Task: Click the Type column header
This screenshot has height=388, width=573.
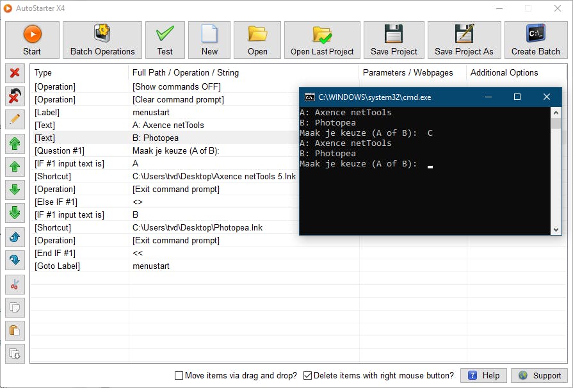Action: [79, 73]
